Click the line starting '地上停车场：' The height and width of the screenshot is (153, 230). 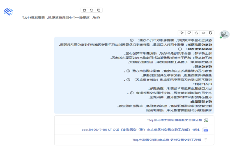coord(168,53)
